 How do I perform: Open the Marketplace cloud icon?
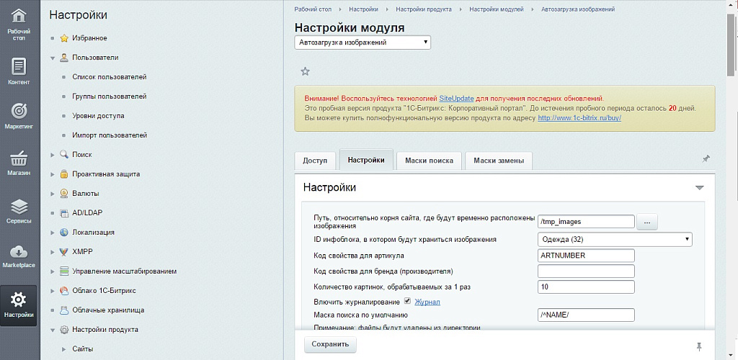pyautogui.click(x=19, y=256)
